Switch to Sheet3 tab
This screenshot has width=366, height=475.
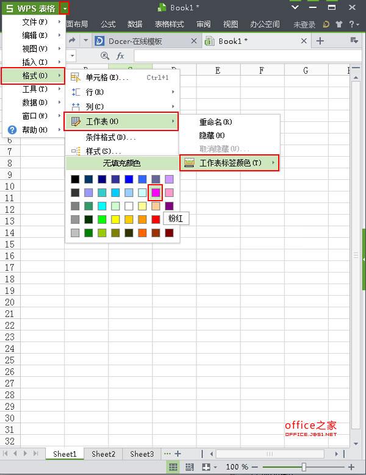142,454
